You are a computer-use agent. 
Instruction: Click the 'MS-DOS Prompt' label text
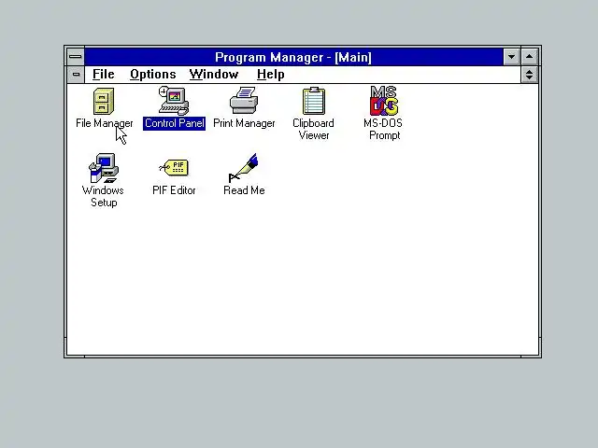(383, 129)
